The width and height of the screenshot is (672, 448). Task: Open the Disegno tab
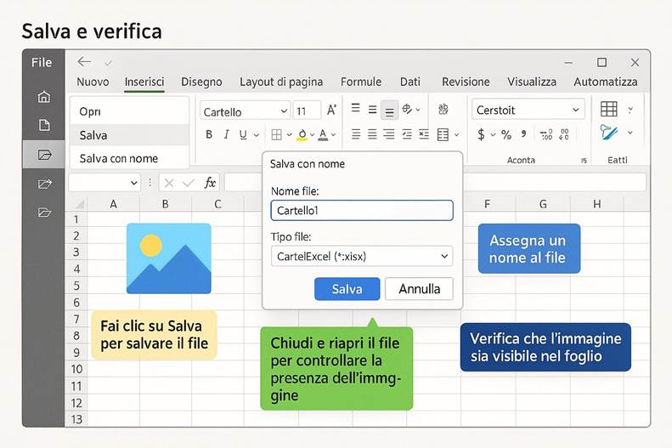(201, 82)
